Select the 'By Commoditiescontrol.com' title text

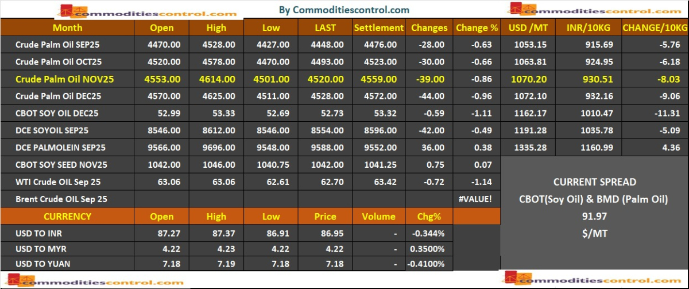click(x=344, y=10)
